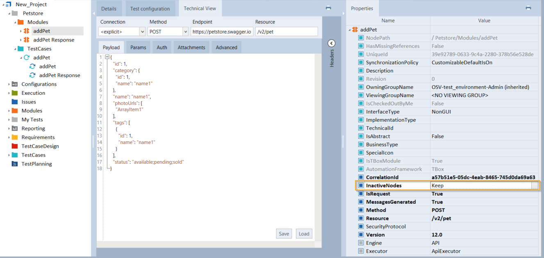Viewport: 544px width, 258px height.
Task: Click the Issues folder icon
Action: pyautogui.click(x=15, y=102)
